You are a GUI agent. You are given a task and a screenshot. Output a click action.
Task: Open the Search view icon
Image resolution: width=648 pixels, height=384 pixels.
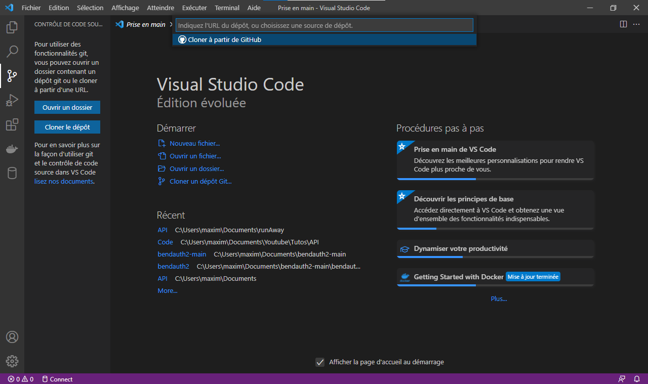(12, 52)
